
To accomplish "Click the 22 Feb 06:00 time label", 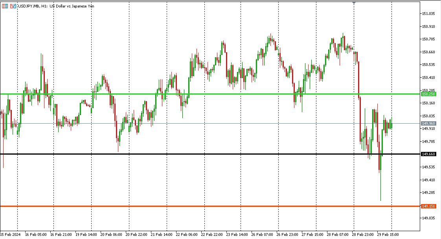I will pyautogui.click(x=186, y=235).
